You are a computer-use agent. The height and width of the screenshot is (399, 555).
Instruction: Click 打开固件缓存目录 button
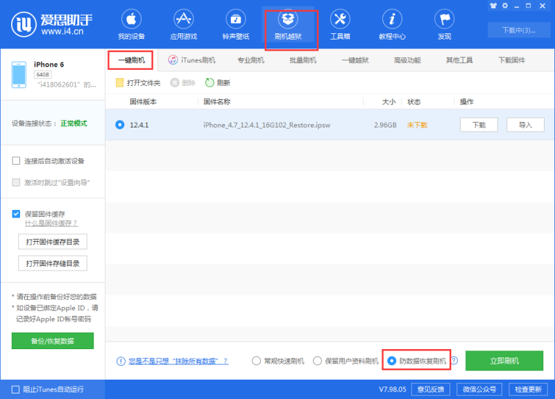point(53,242)
